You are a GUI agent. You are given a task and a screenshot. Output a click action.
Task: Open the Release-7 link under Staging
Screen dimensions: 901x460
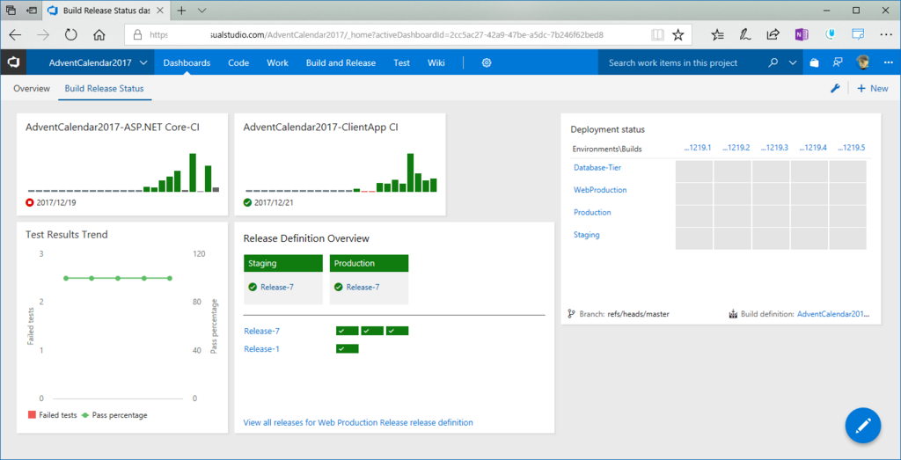[x=277, y=287]
